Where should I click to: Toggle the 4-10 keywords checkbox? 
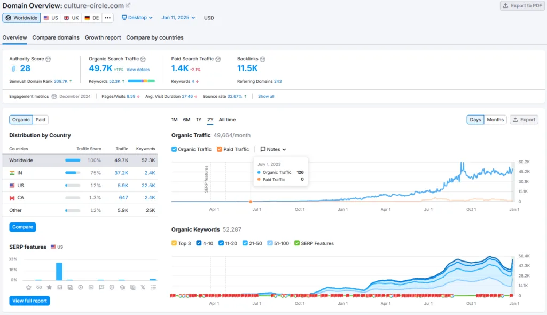click(x=199, y=243)
